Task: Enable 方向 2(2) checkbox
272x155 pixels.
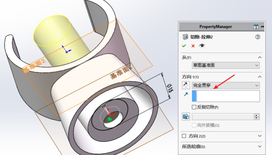Action: pyautogui.click(x=184, y=136)
